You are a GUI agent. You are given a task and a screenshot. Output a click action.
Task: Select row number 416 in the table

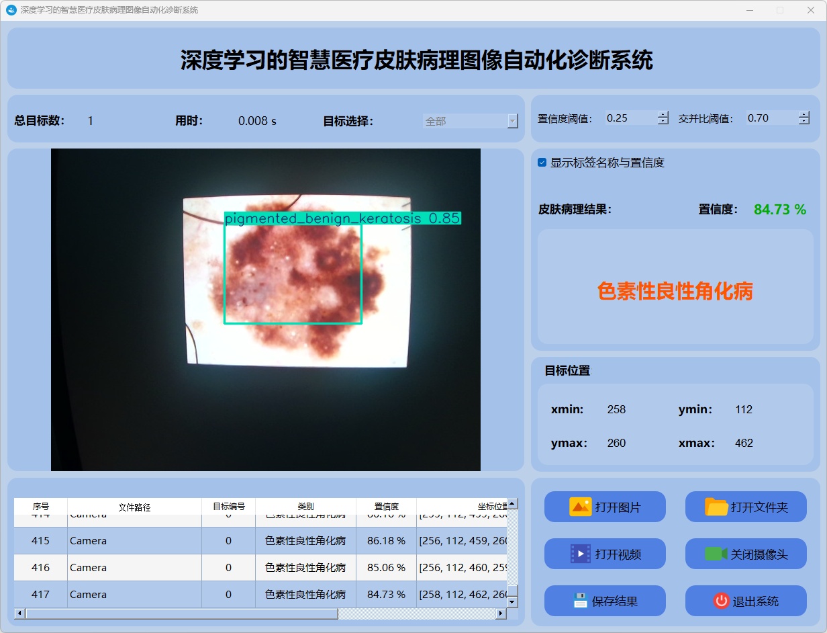(x=41, y=567)
